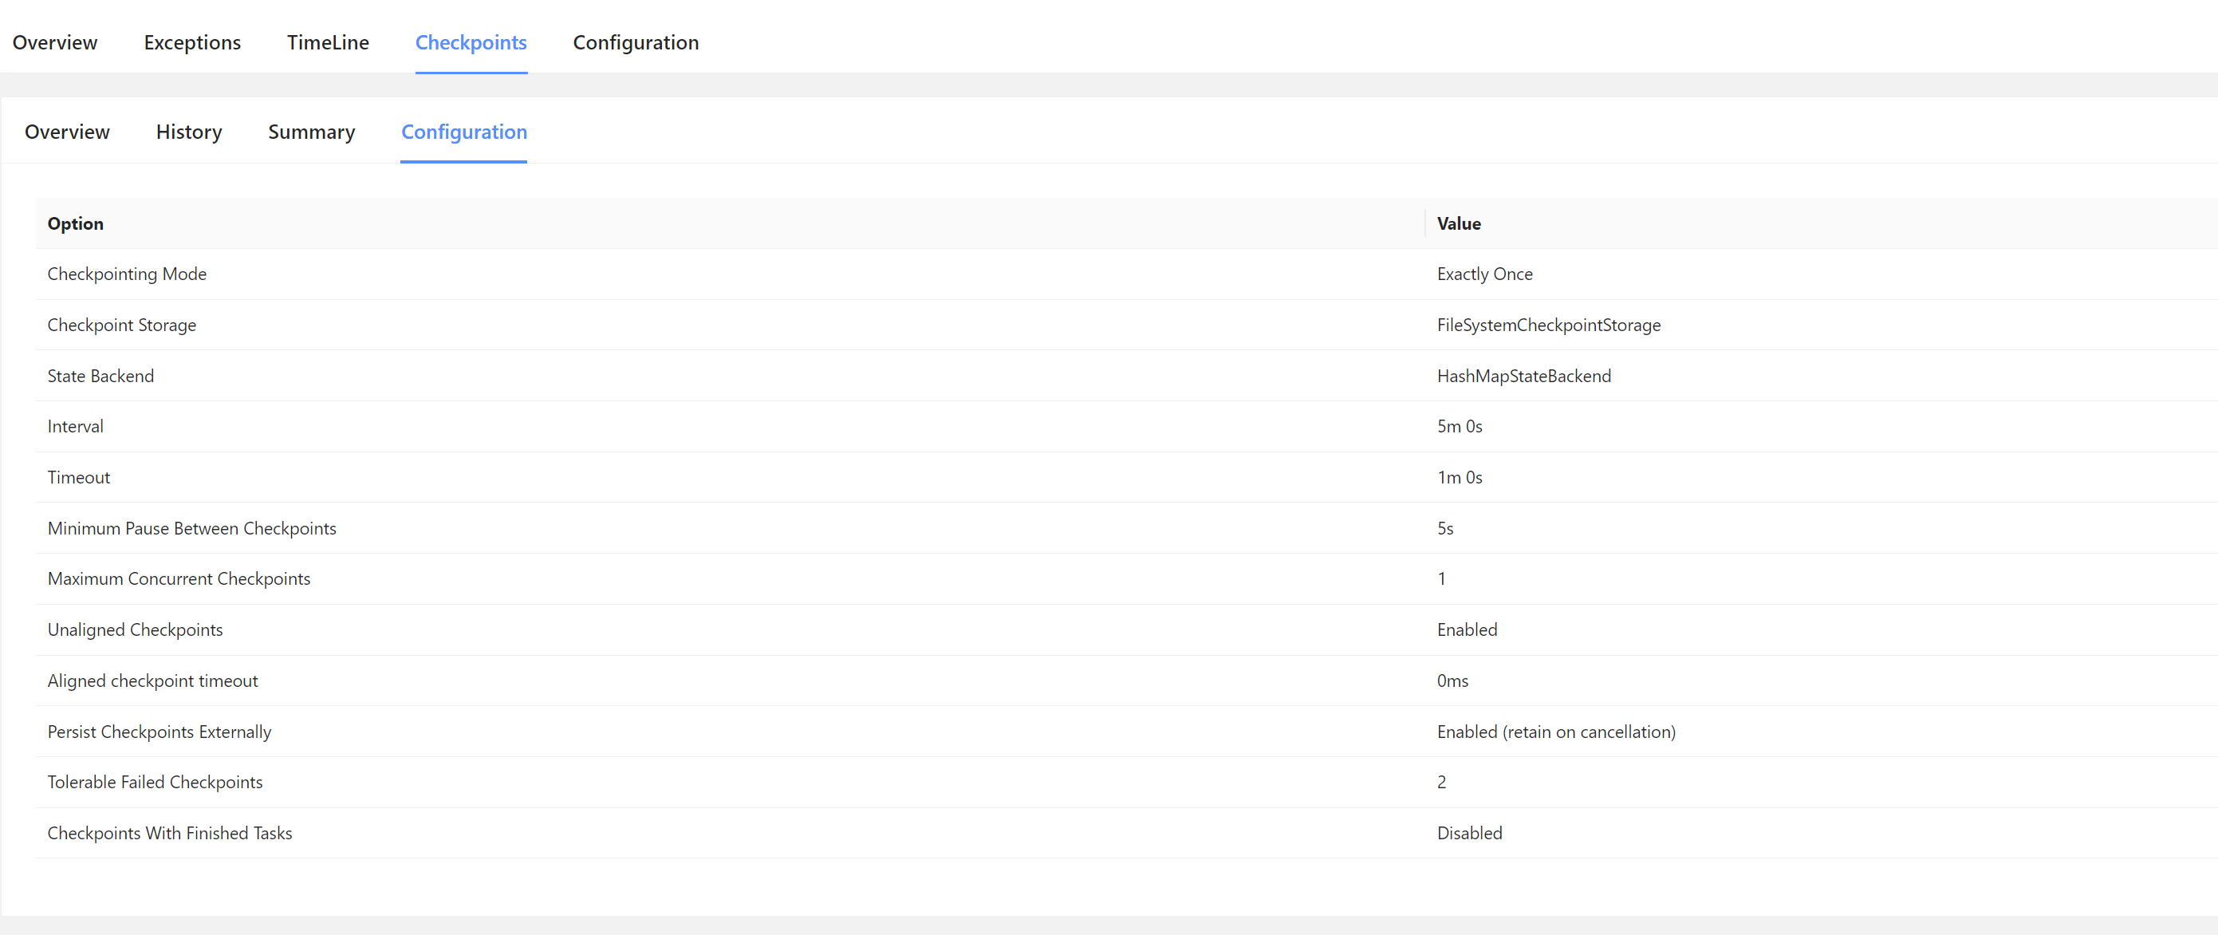Open the Summary sub-tab
2218x935 pixels.
coord(311,132)
